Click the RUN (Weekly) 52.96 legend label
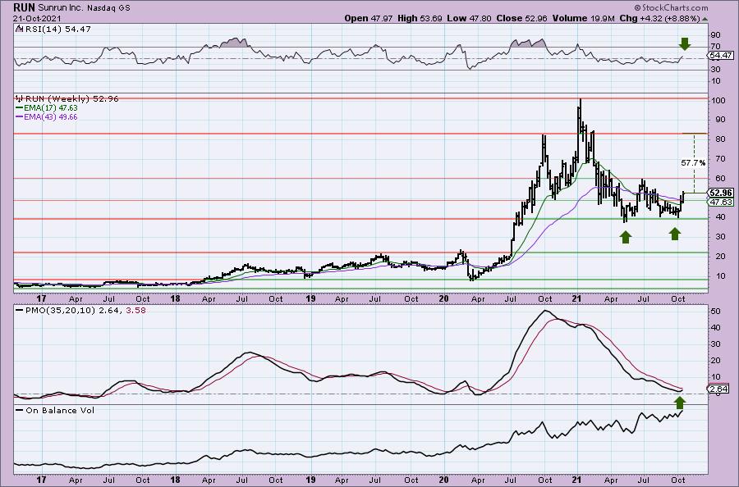 click(71, 99)
